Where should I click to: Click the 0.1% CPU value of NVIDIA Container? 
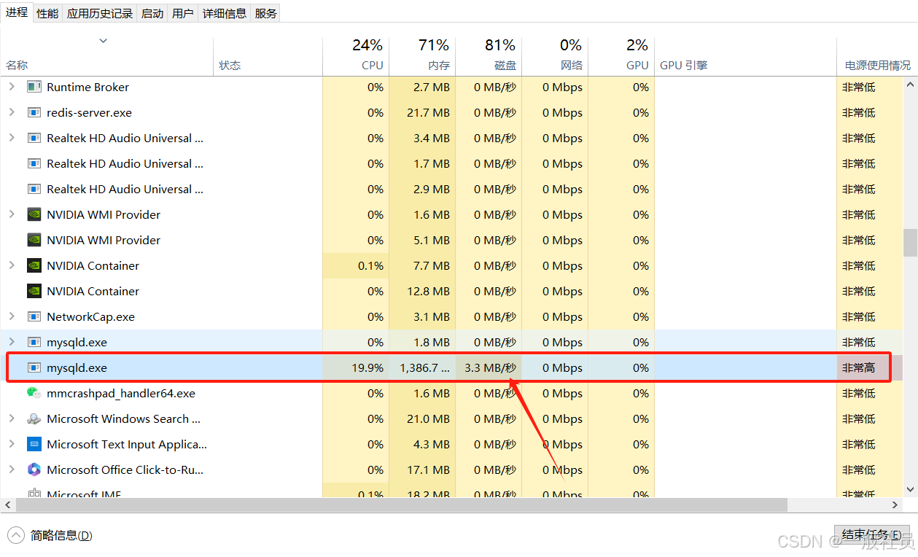370,265
